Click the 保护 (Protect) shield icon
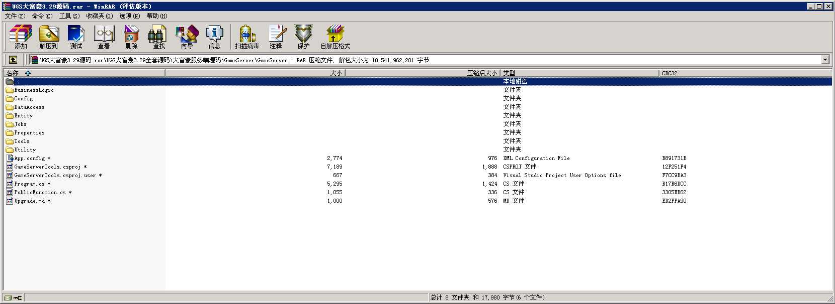The height and width of the screenshot is (304, 835). tap(303, 37)
